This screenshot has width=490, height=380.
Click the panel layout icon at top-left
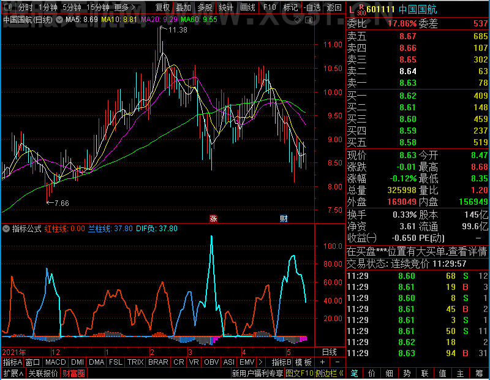coord(9,7)
